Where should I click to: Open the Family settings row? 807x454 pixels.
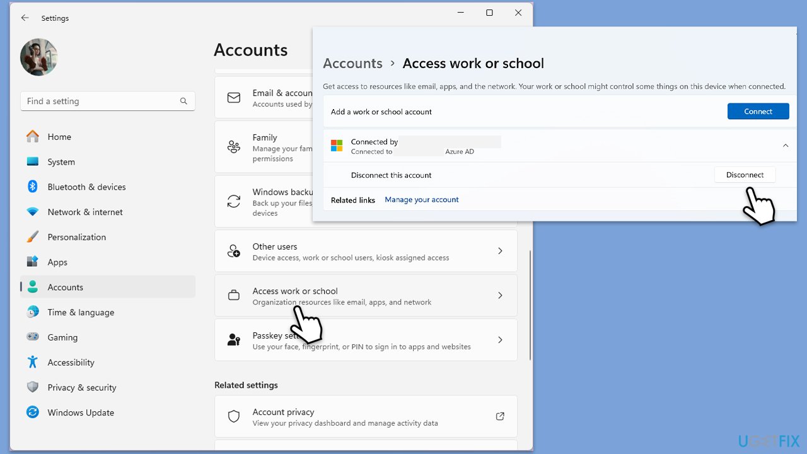[264, 147]
